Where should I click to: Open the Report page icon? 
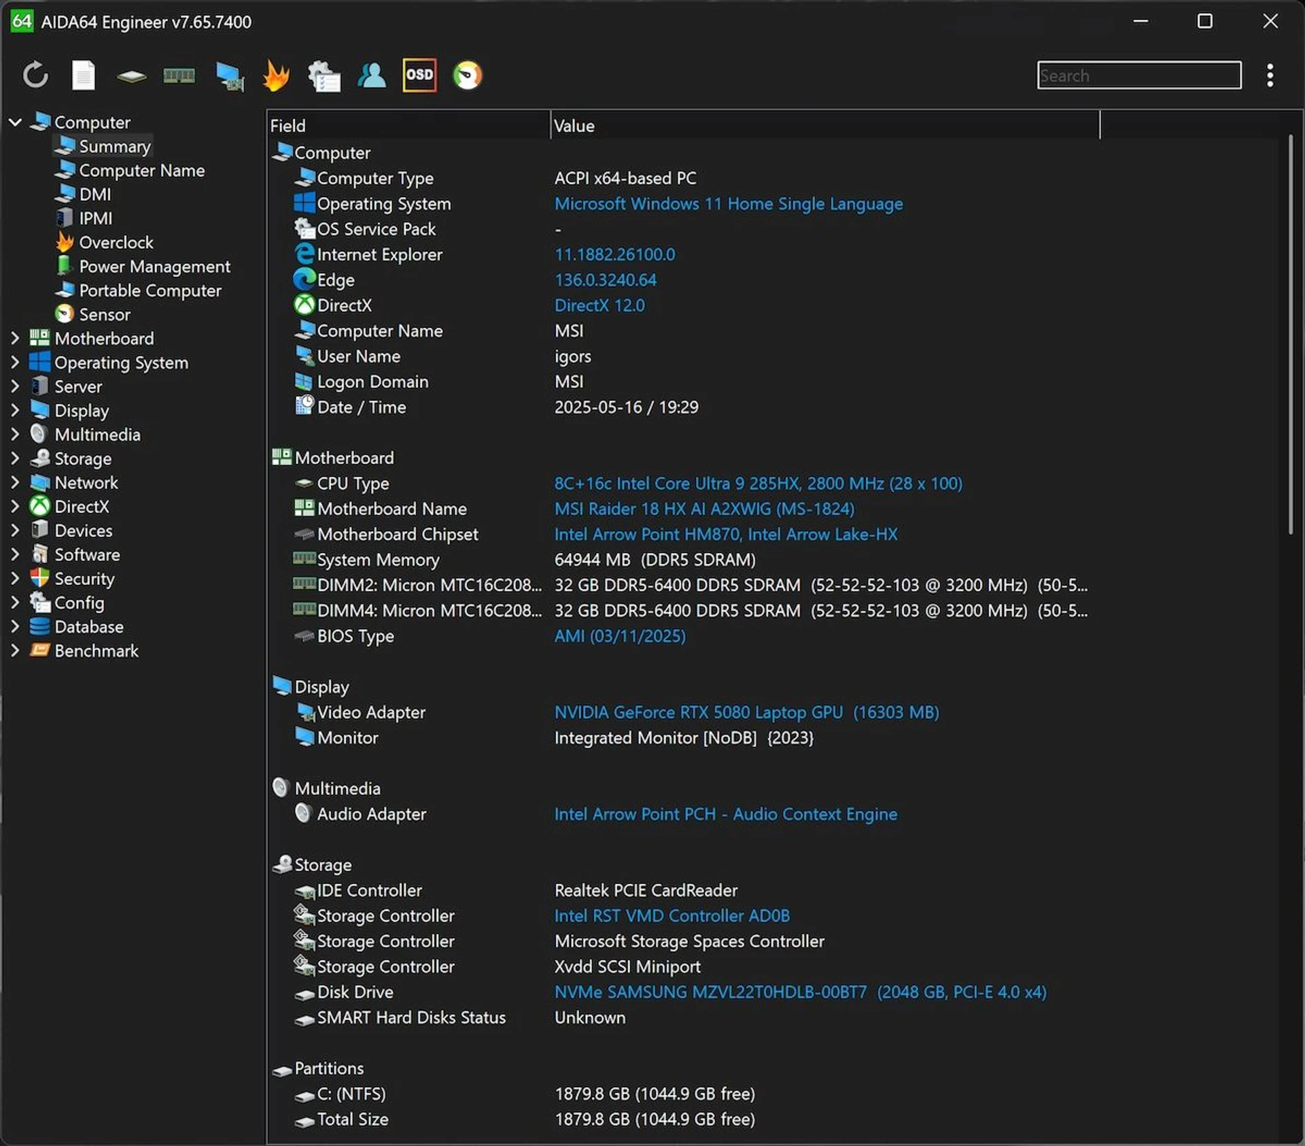click(84, 75)
